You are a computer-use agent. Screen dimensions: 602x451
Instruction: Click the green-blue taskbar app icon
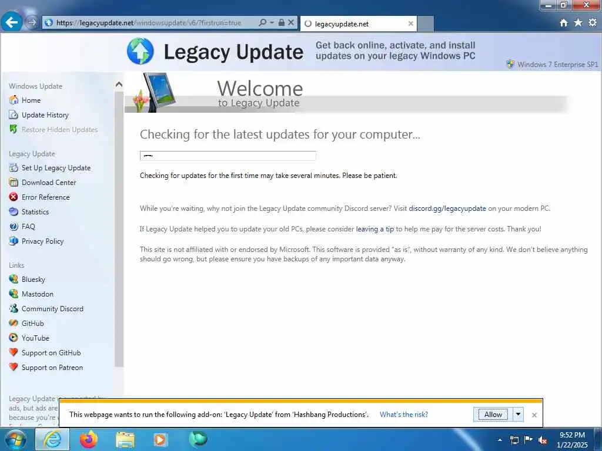point(198,439)
